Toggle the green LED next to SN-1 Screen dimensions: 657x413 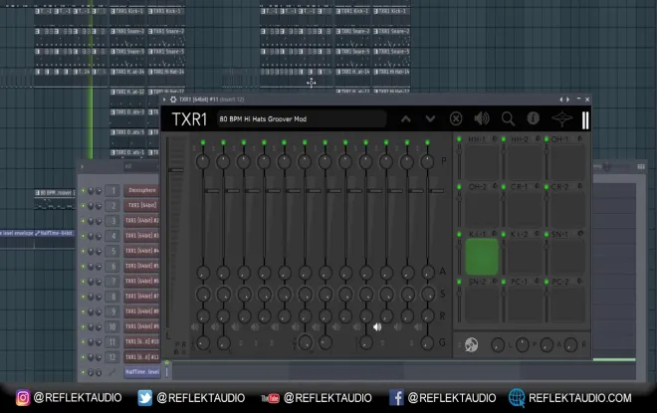pos(547,234)
